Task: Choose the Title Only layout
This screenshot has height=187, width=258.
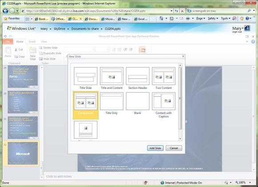Action: click(112, 101)
